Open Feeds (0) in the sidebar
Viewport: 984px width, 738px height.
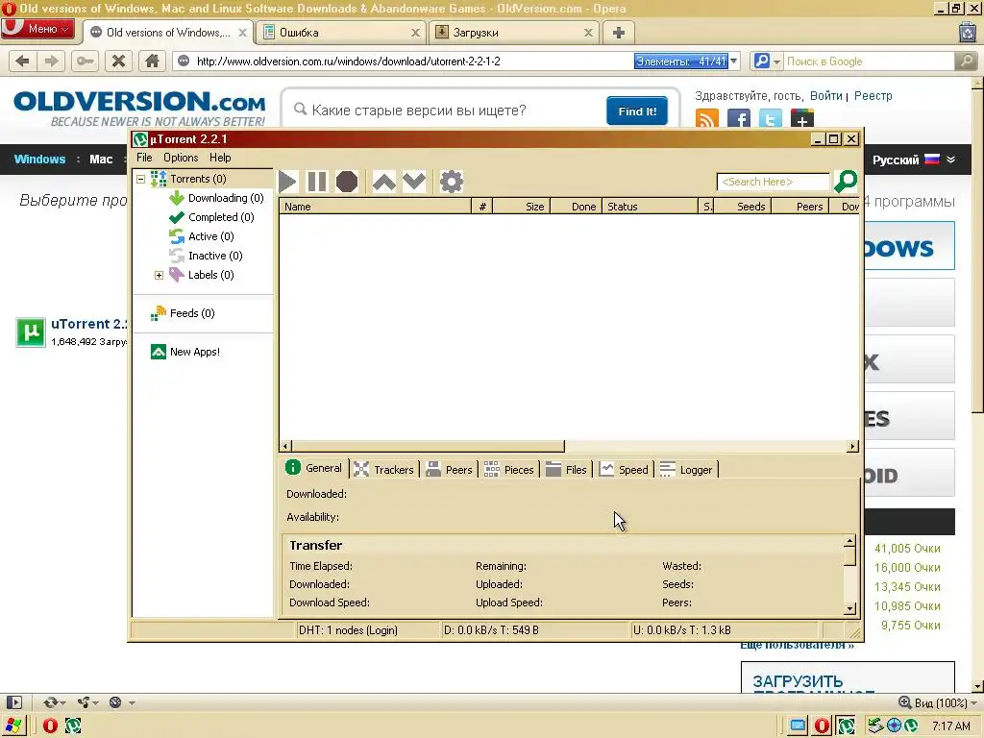click(183, 313)
